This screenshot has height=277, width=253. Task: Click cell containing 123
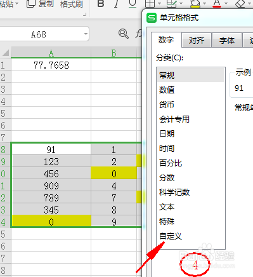point(51,161)
